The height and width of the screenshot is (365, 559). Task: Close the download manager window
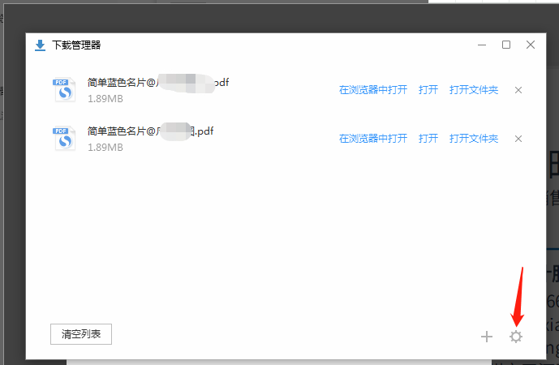(x=531, y=45)
